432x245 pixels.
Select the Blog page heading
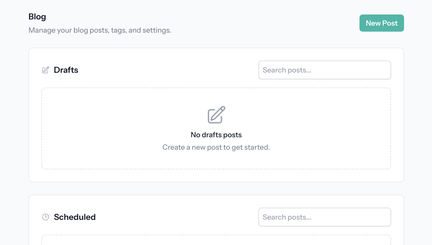click(x=37, y=16)
